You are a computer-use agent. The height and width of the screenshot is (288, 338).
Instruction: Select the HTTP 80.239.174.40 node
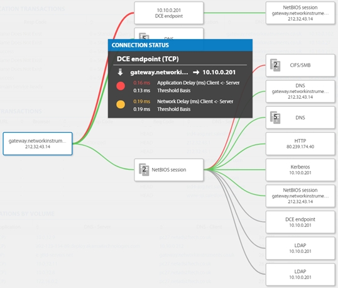300,143
